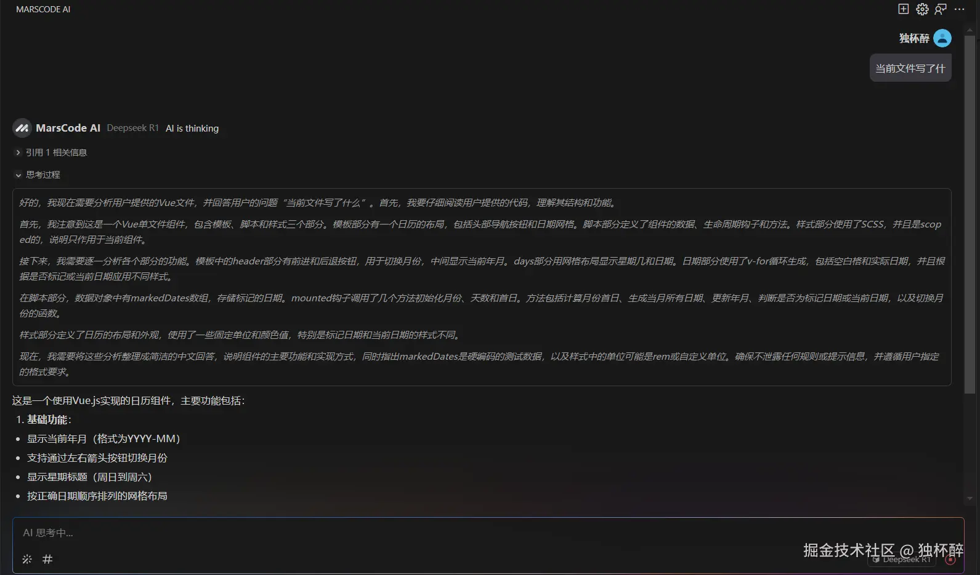Click thinking paragraph starting 现在，我需要将这些分析
The height and width of the screenshot is (575, 980).
pyautogui.click(x=480, y=364)
